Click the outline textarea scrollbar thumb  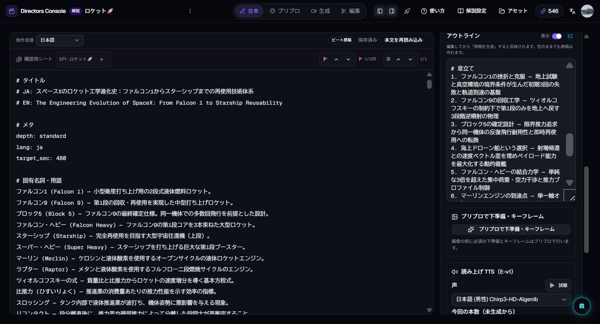coord(569,145)
